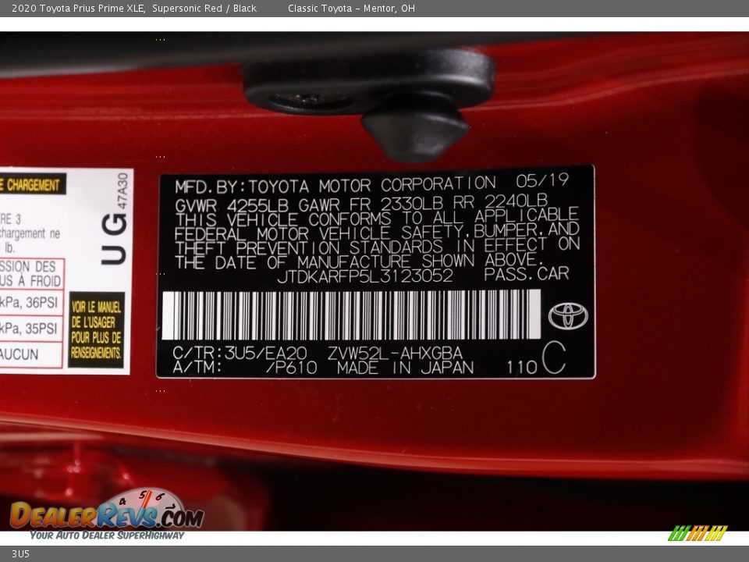This screenshot has width=749, height=562.
Task: Click the 'C/TR: 3U5/EA20' paint code
Action: pyautogui.click(x=240, y=353)
